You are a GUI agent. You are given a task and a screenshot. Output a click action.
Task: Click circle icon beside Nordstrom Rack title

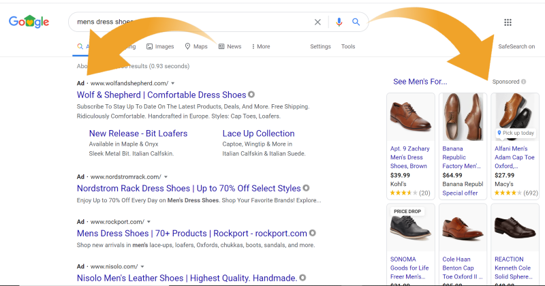click(306, 188)
